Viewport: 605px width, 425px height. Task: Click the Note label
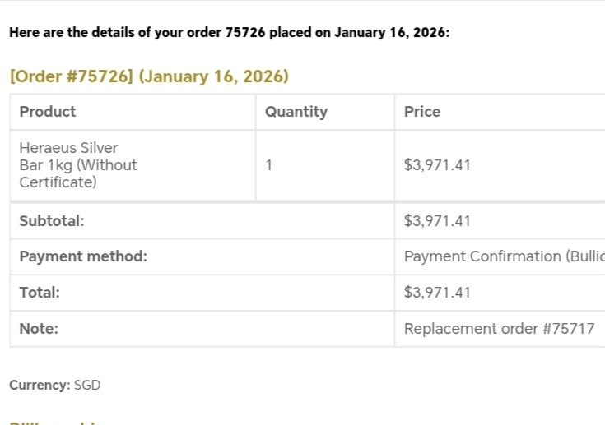tap(39, 329)
